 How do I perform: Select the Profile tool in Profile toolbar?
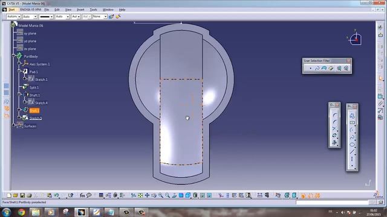[352, 116]
